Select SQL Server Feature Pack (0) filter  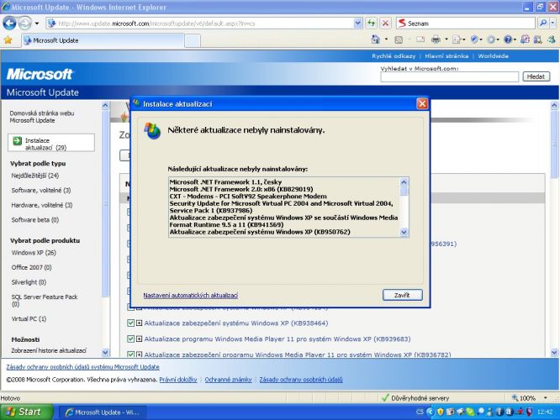(x=45, y=301)
